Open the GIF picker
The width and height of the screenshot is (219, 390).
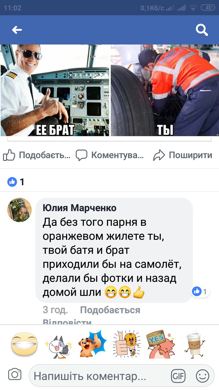178,376
